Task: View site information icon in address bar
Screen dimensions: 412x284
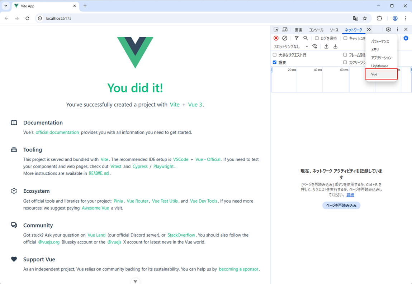Action: [x=40, y=18]
